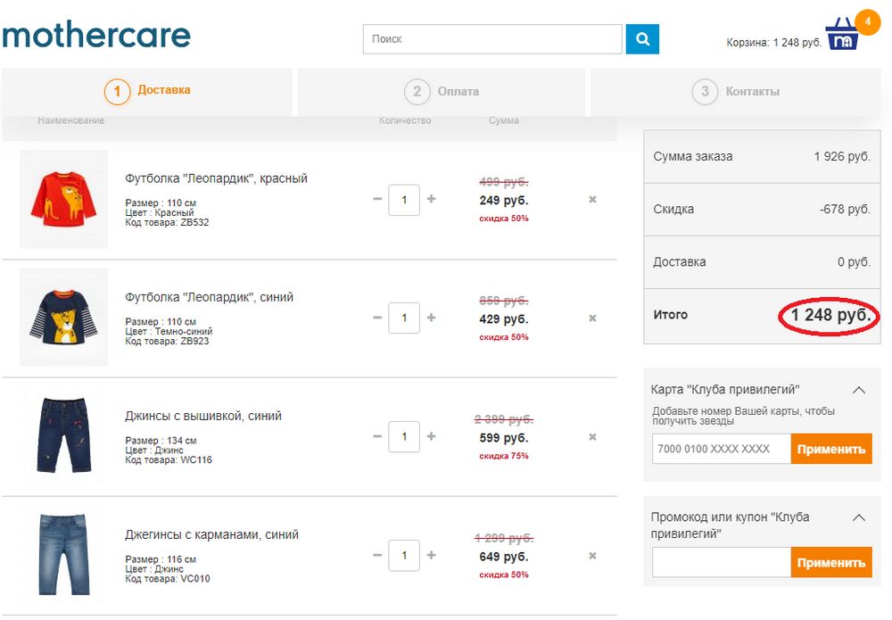Viewport: 892px width, 620px height.
Task: Increase quantity of red Leopardik t-shirt
Action: click(432, 199)
